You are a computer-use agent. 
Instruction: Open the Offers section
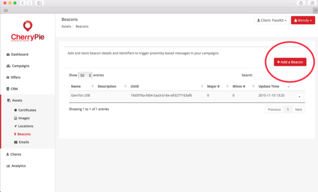[x=16, y=77]
